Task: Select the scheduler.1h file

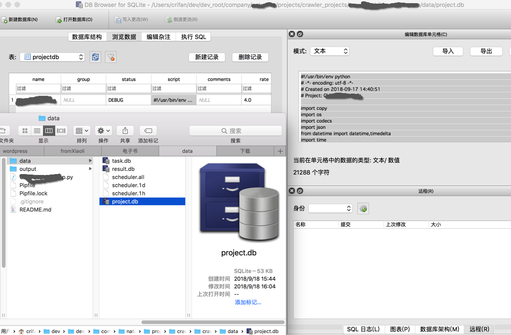Action: (x=142, y=193)
